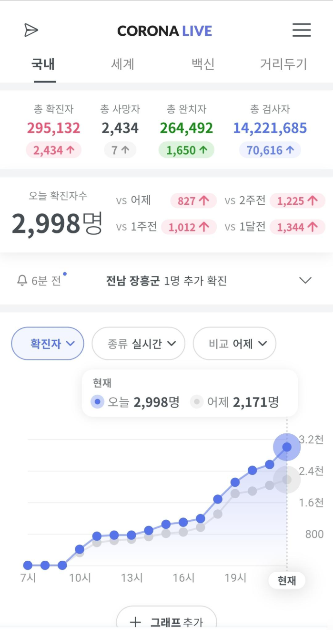Viewport: 333px width, 630px height.
Task: Toggle the 827 증가 vs 어제 badge
Action: [193, 200]
